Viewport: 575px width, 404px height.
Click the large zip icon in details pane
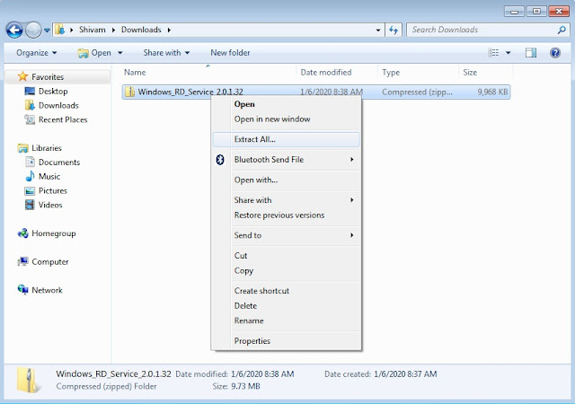28,381
